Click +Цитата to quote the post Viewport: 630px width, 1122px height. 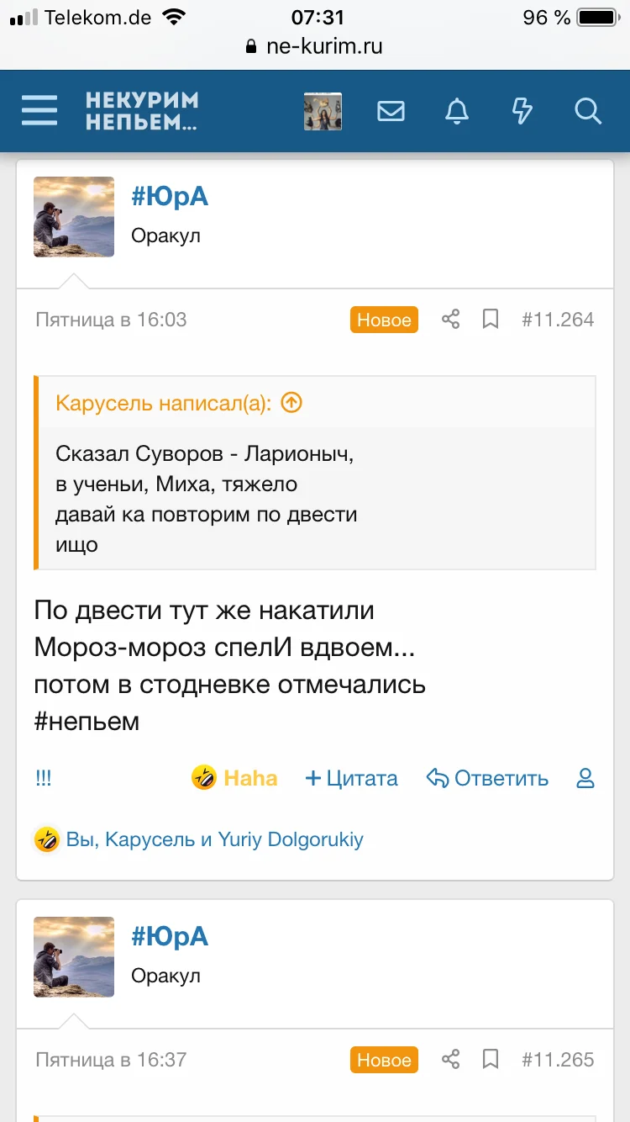pyautogui.click(x=351, y=779)
